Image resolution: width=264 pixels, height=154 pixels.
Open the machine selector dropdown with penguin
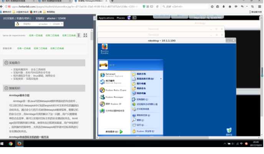click(39, 24)
